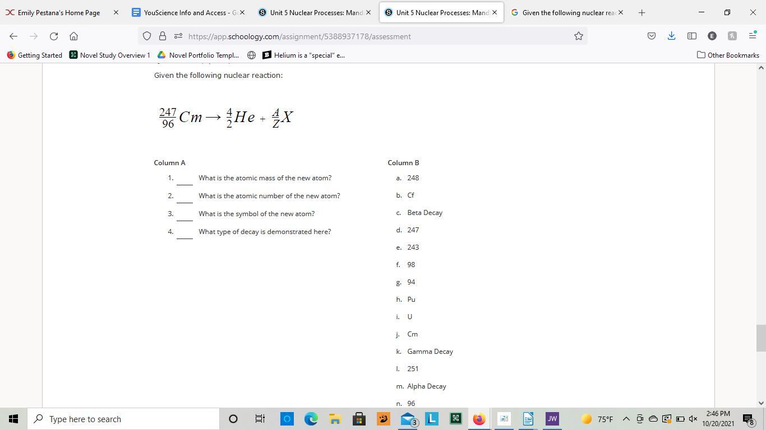766x430 pixels.
Task: Click Column B option Cf
Action: [410, 195]
